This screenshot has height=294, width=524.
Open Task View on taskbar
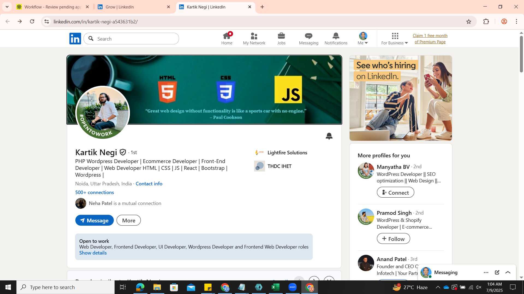click(123, 287)
